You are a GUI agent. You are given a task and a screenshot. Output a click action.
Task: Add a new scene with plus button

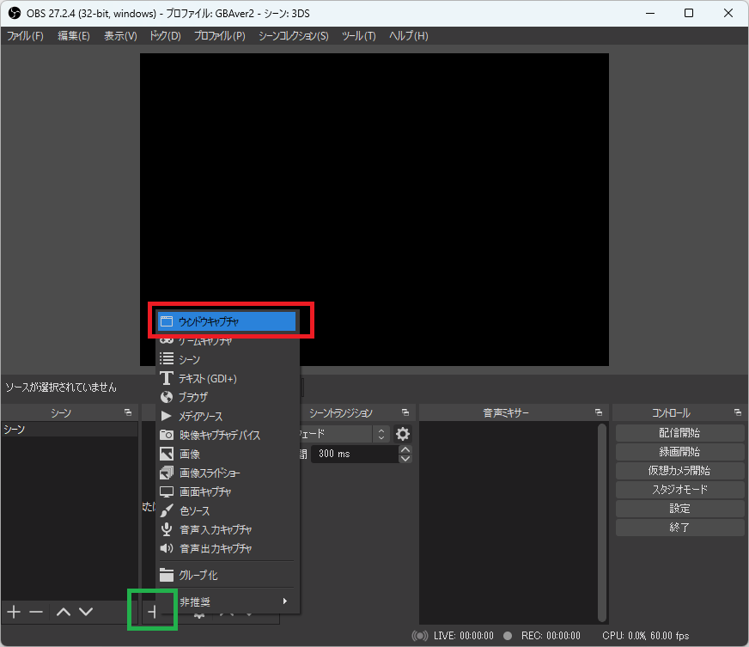[14, 612]
